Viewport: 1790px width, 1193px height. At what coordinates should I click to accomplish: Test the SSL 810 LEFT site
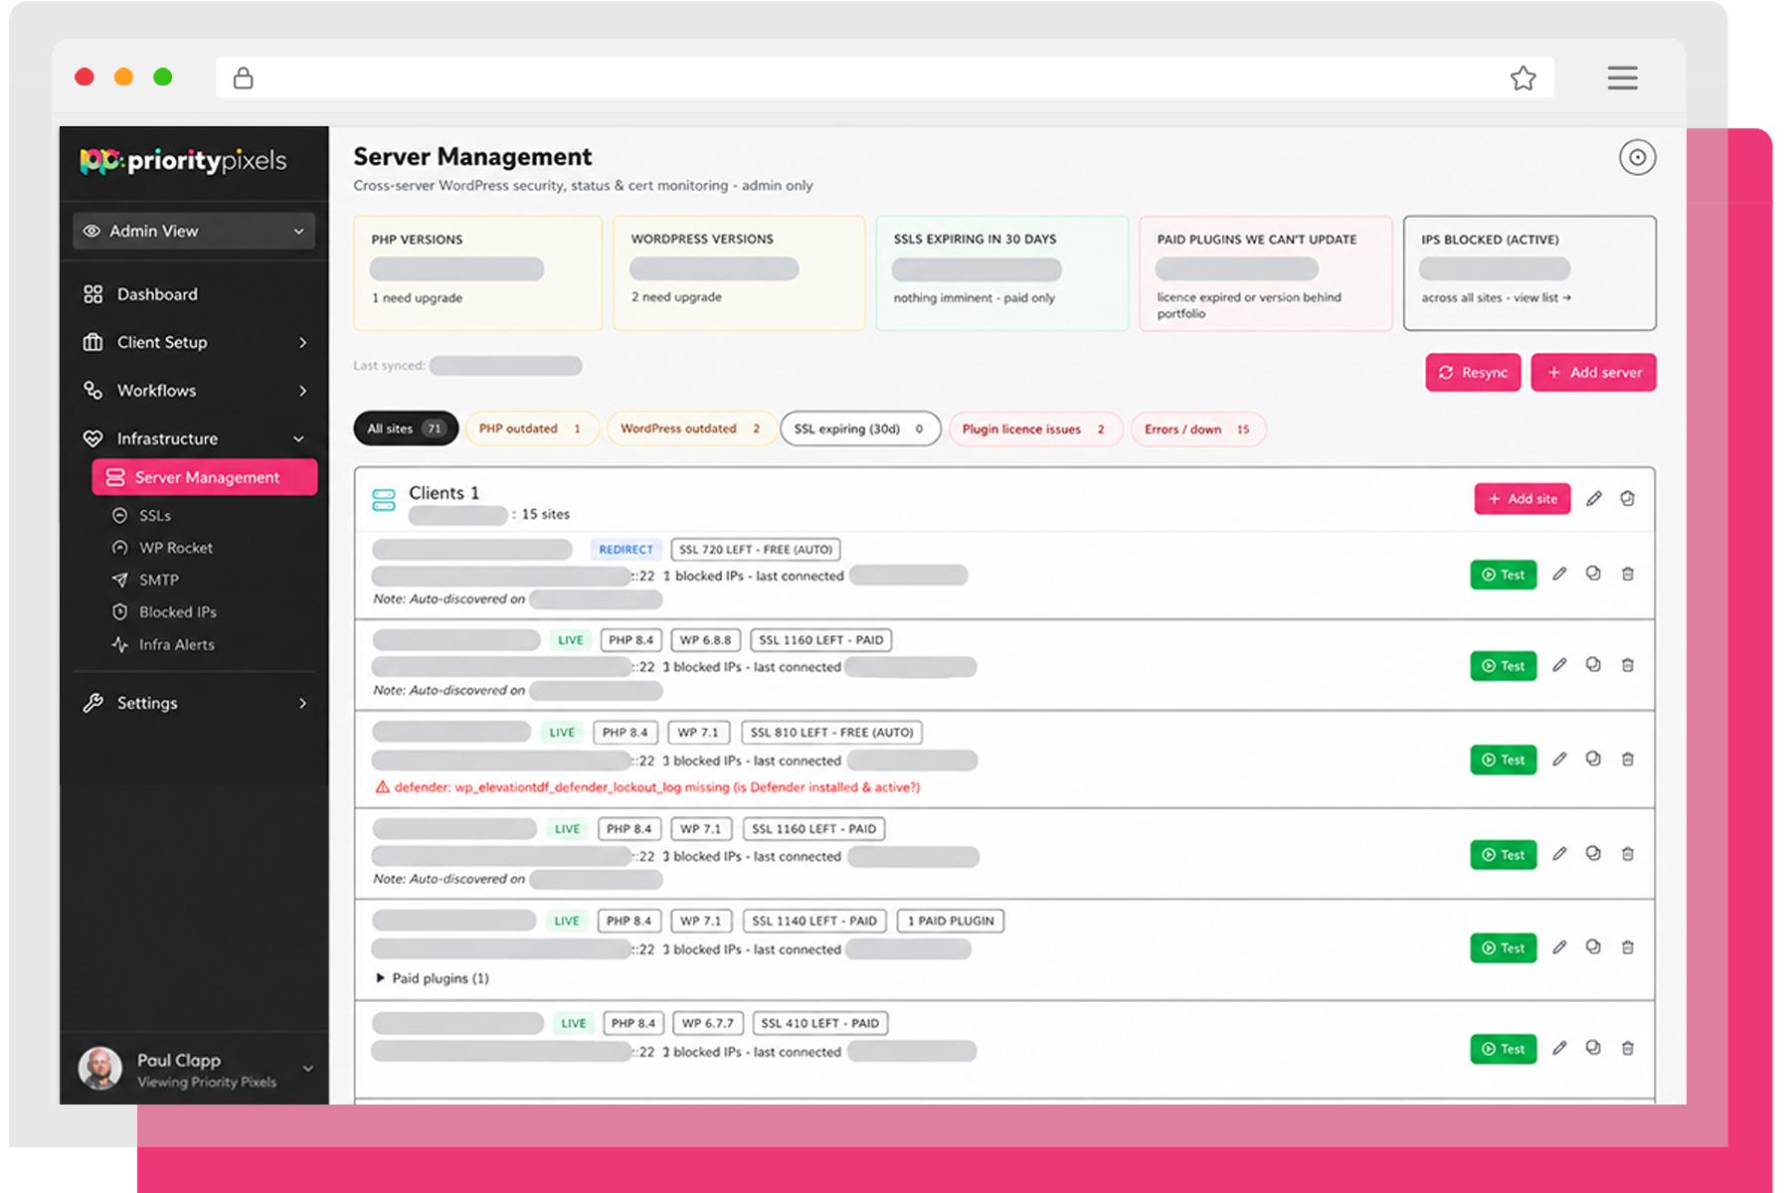point(1504,760)
